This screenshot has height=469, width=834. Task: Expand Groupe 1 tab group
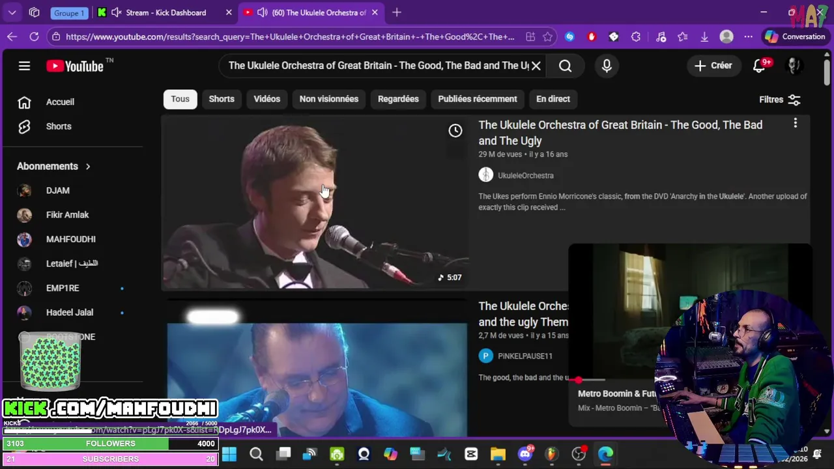[68, 13]
